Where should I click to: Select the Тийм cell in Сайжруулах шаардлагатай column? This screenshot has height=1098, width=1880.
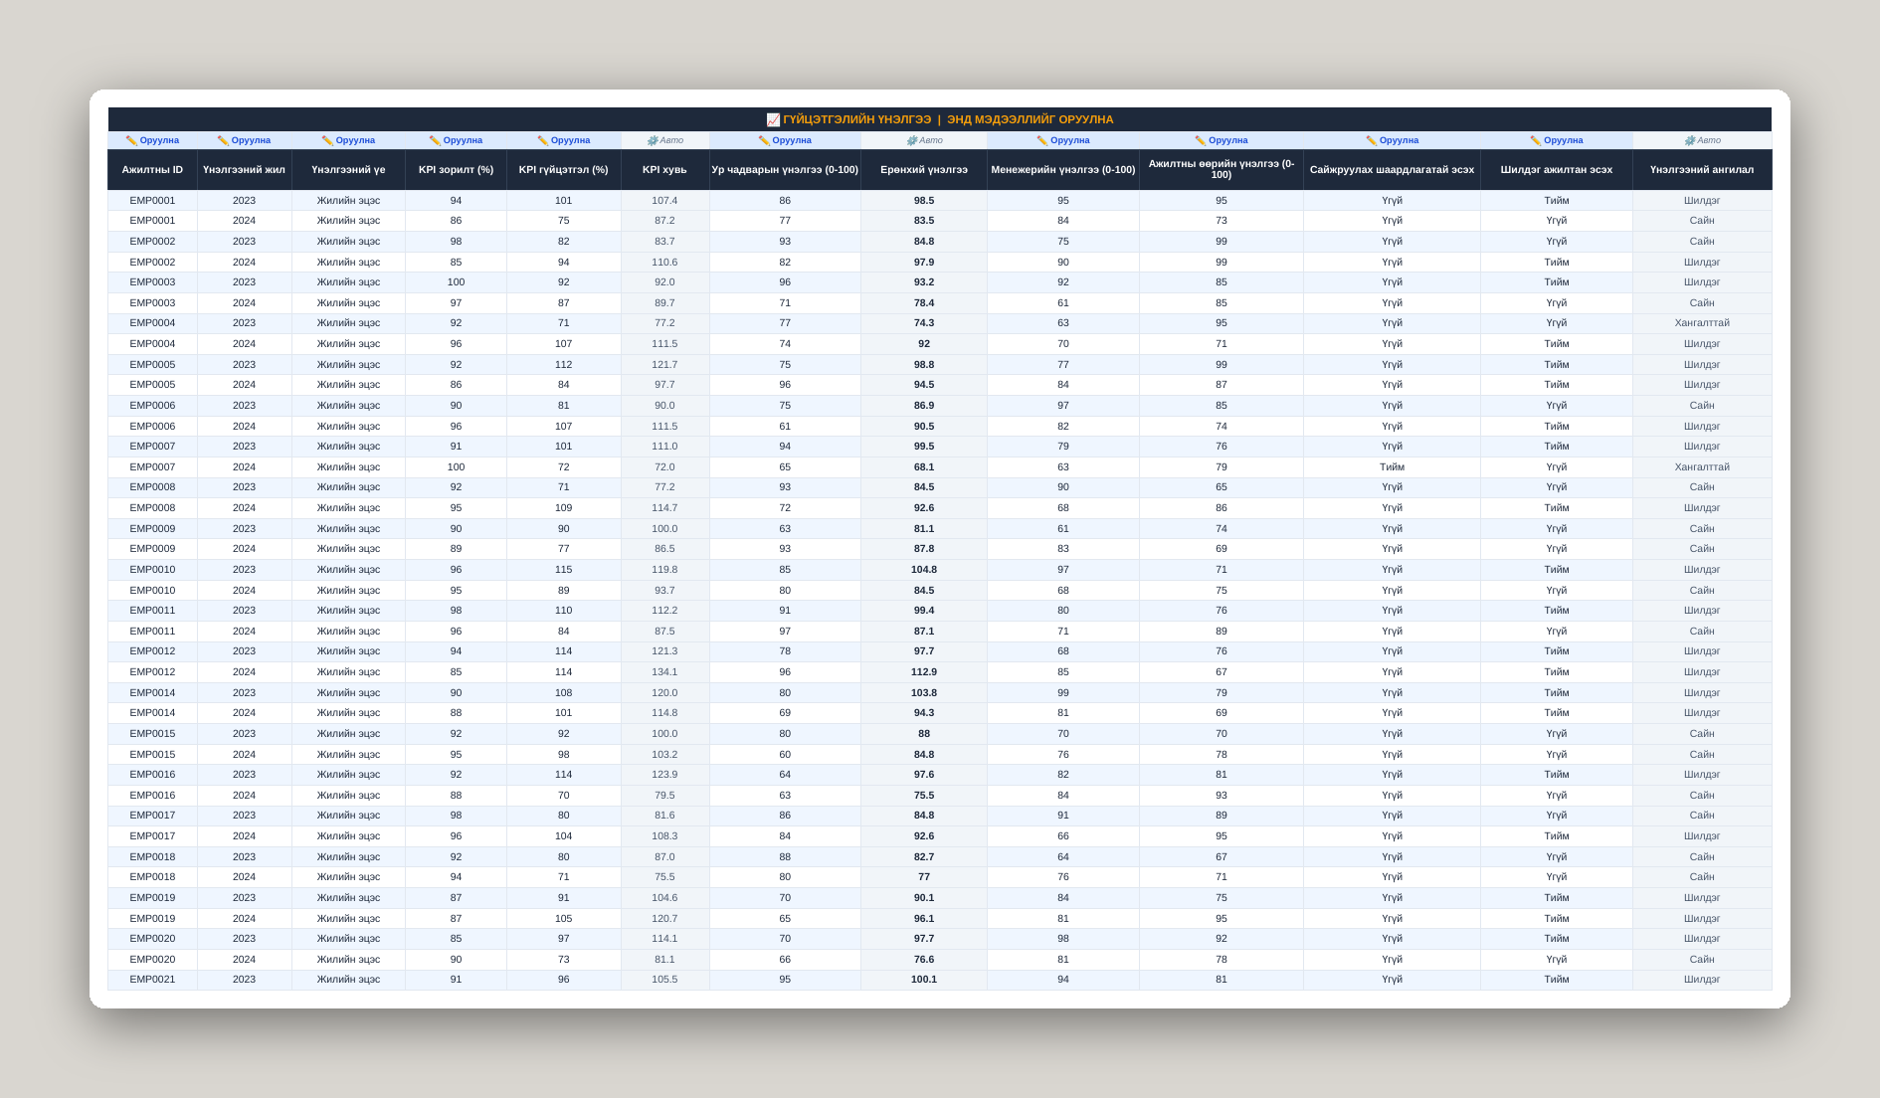[1392, 467]
